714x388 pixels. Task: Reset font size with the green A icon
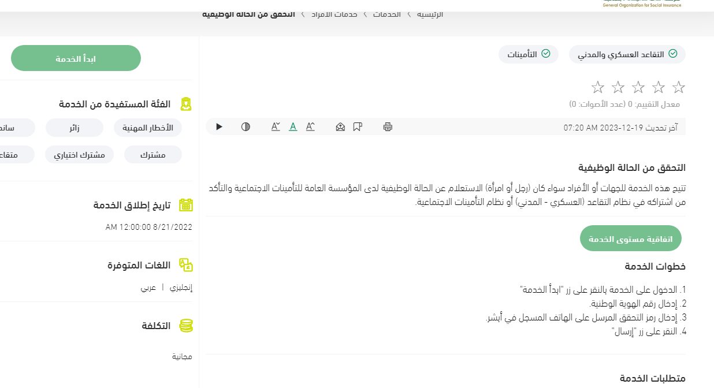(x=293, y=126)
